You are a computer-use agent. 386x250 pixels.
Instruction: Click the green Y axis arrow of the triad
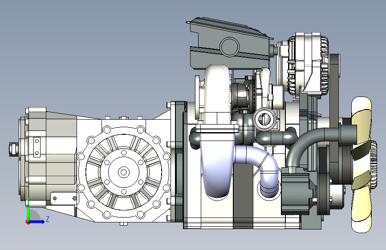[x=28, y=214]
